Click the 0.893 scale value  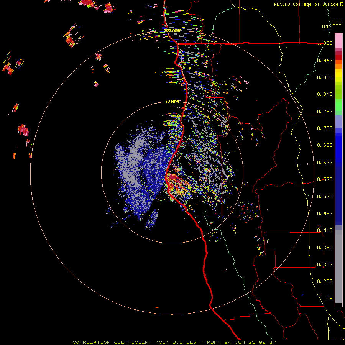pyautogui.click(x=325, y=77)
